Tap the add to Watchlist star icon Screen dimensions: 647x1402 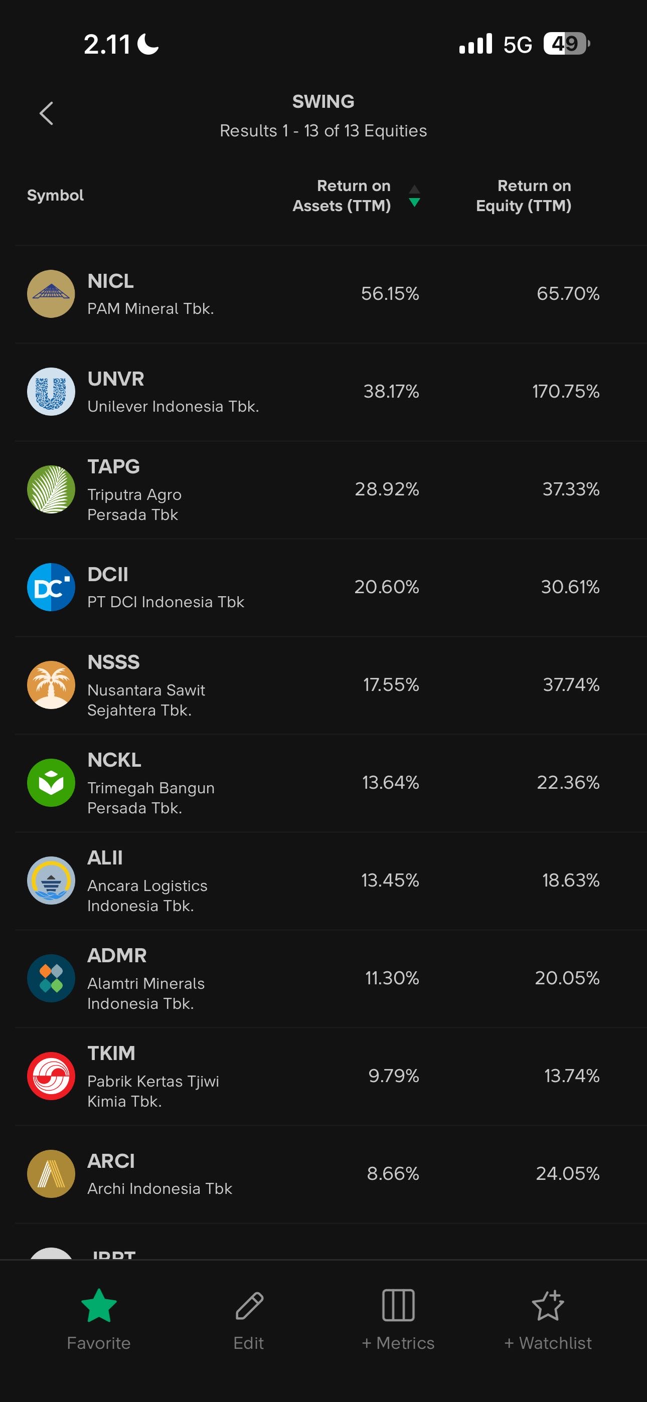tap(547, 1305)
